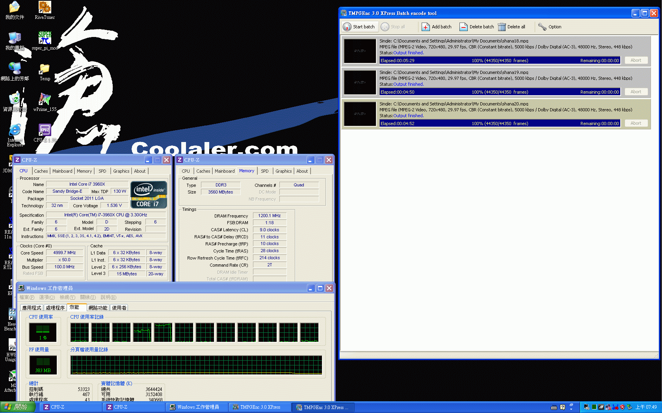Open Task Manager 應用程式 tab

32,308
